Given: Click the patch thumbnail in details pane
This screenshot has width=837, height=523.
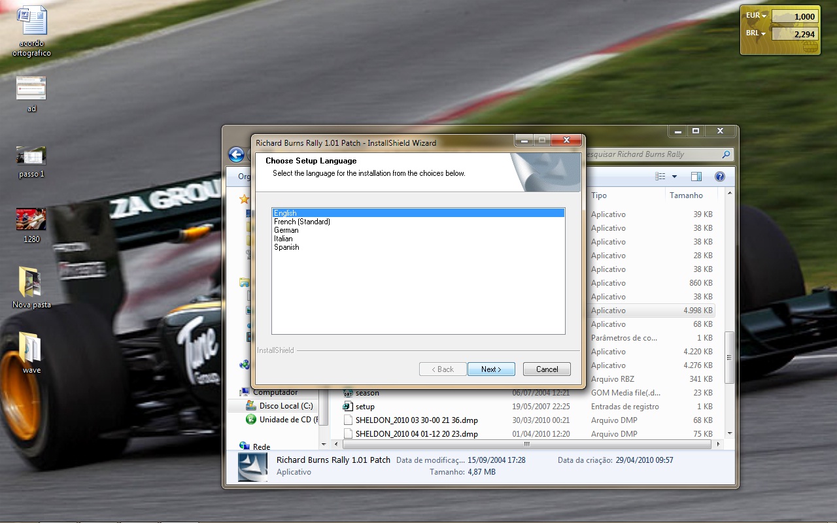Looking at the screenshot, I should tap(252, 467).
